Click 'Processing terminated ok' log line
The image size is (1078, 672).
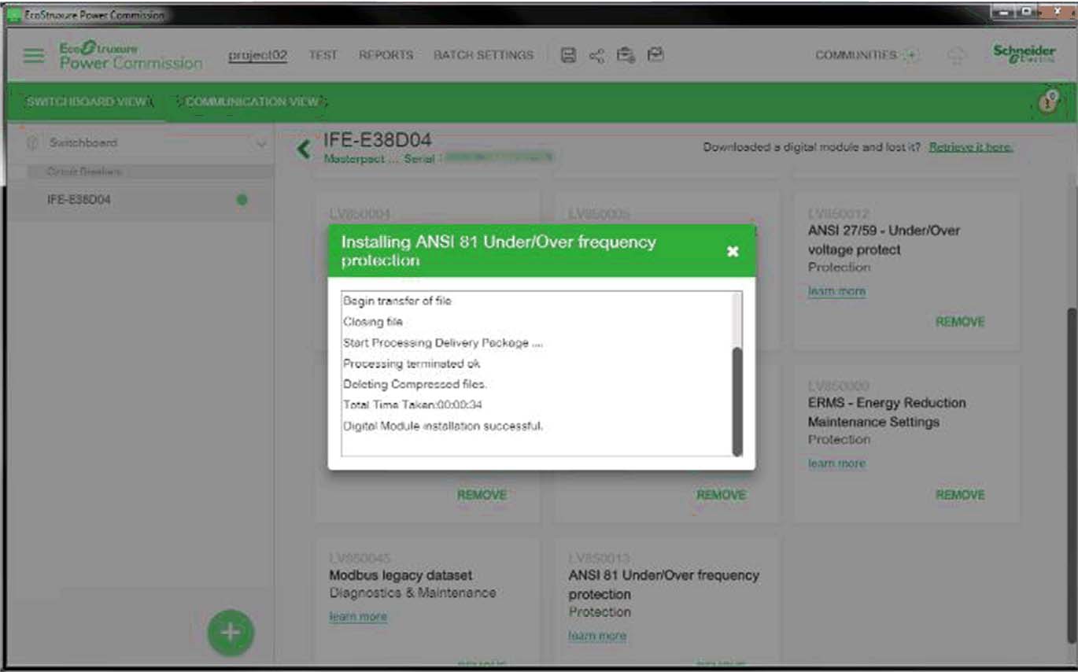[411, 364]
